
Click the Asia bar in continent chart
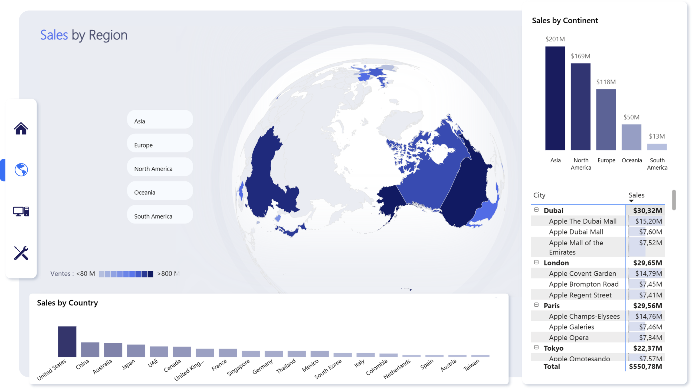(x=555, y=99)
